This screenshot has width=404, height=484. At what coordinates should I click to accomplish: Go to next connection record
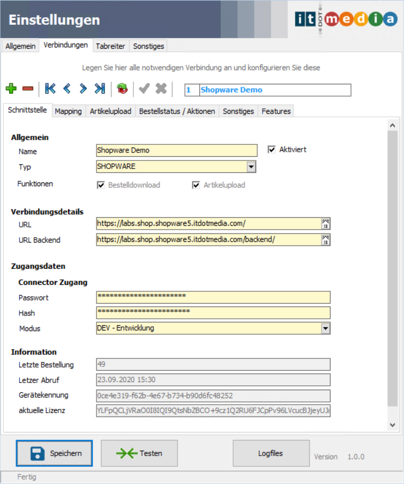pyautogui.click(x=83, y=89)
